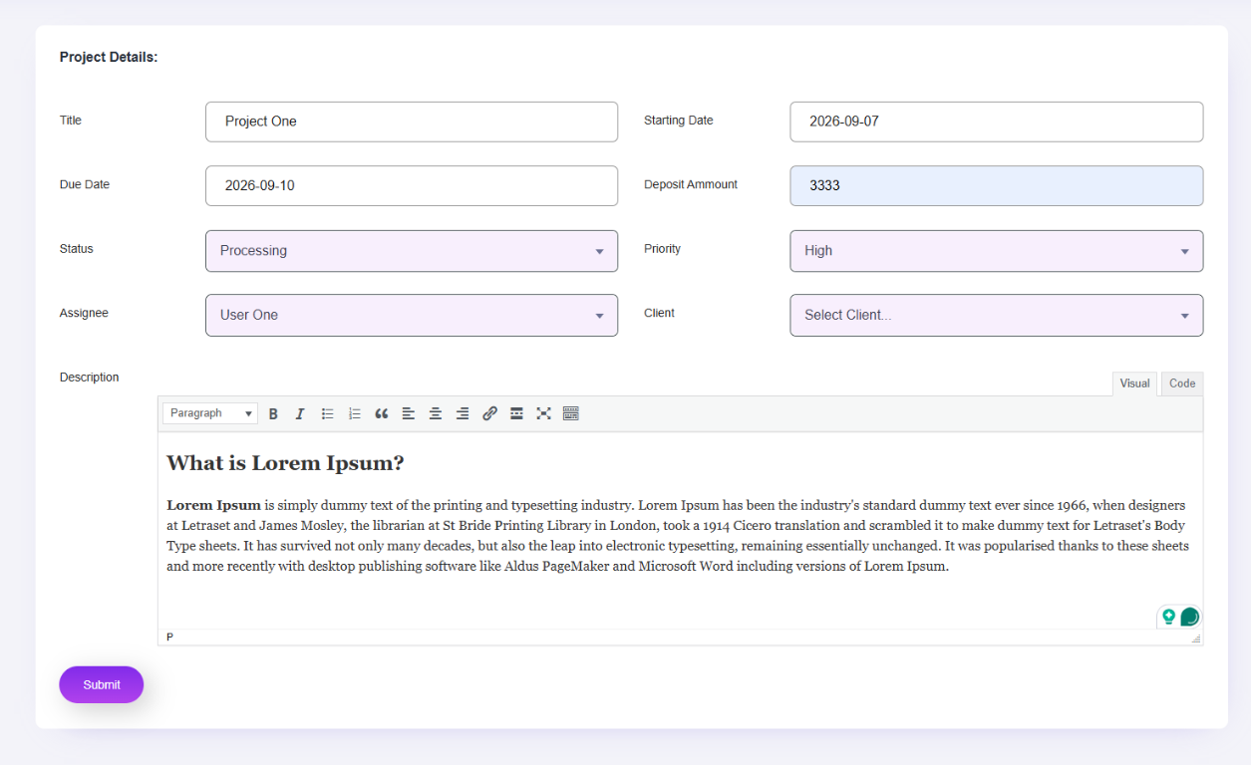Click the heading What is Lorem Ipsum?

[x=285, y=463]
